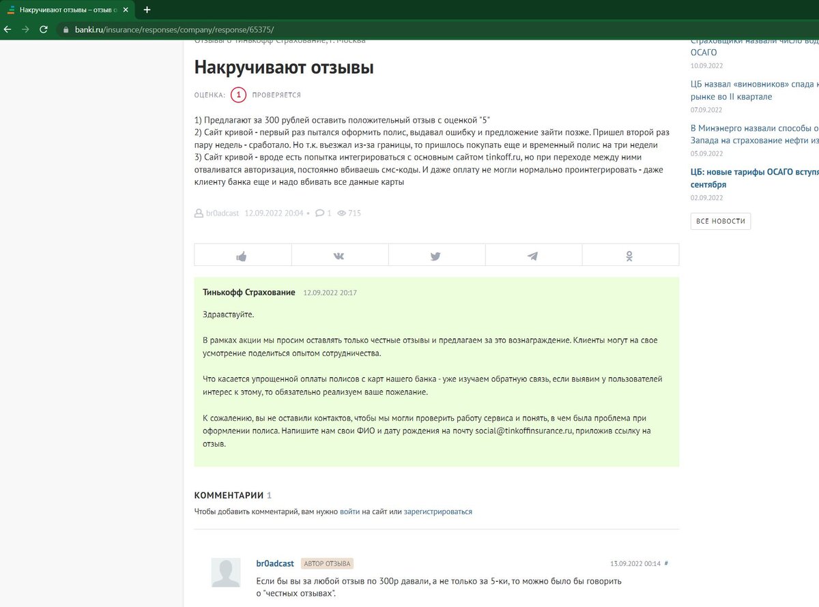Click the commenter avatar thumbnail
The width and height of the screenshot is (819, 607).
[226, 573]
